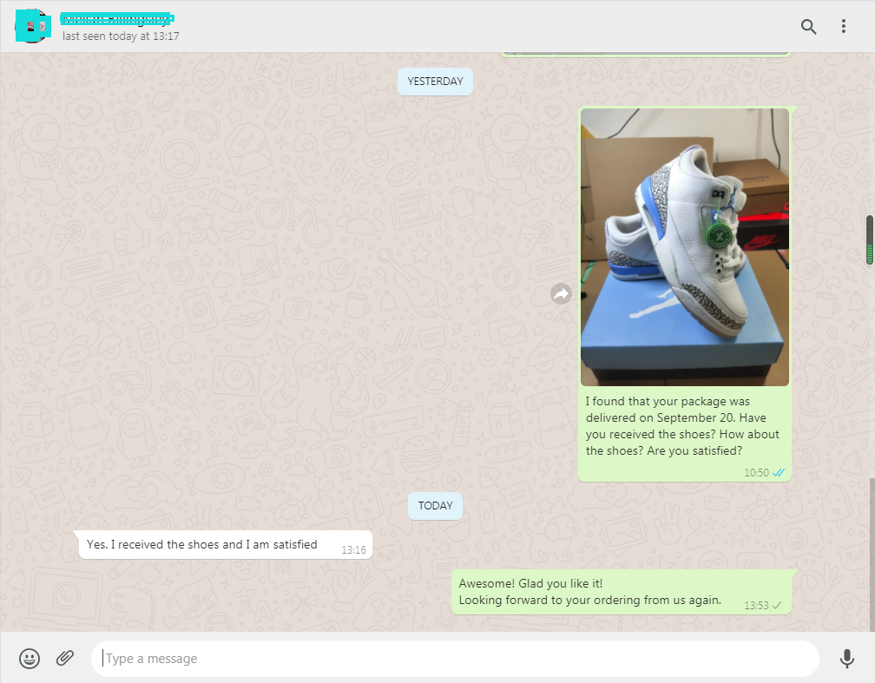This screenshot has width=875, height=683.
Task: Start voice recording with microphone icon
Action: click(846, 659)
